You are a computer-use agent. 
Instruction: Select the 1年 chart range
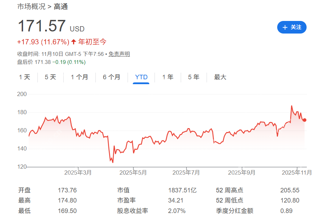pyautogui.click(x=167, y=77)
